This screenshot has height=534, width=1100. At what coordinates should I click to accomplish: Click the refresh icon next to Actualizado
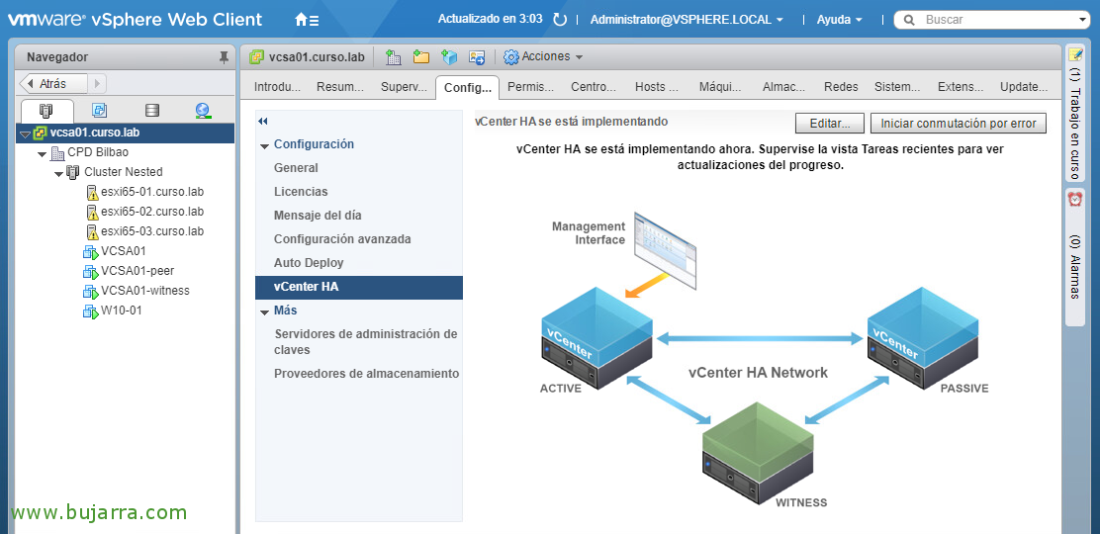click(560, 20)
